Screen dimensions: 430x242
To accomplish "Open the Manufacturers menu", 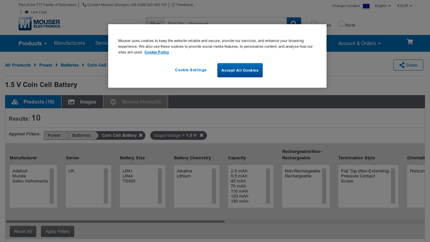I will 69,43.
